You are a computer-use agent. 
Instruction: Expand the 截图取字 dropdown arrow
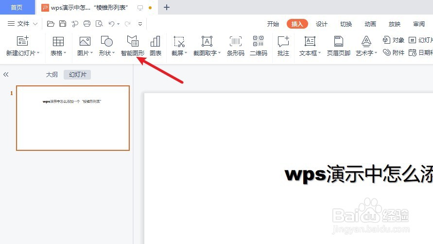tap(219, 53)
